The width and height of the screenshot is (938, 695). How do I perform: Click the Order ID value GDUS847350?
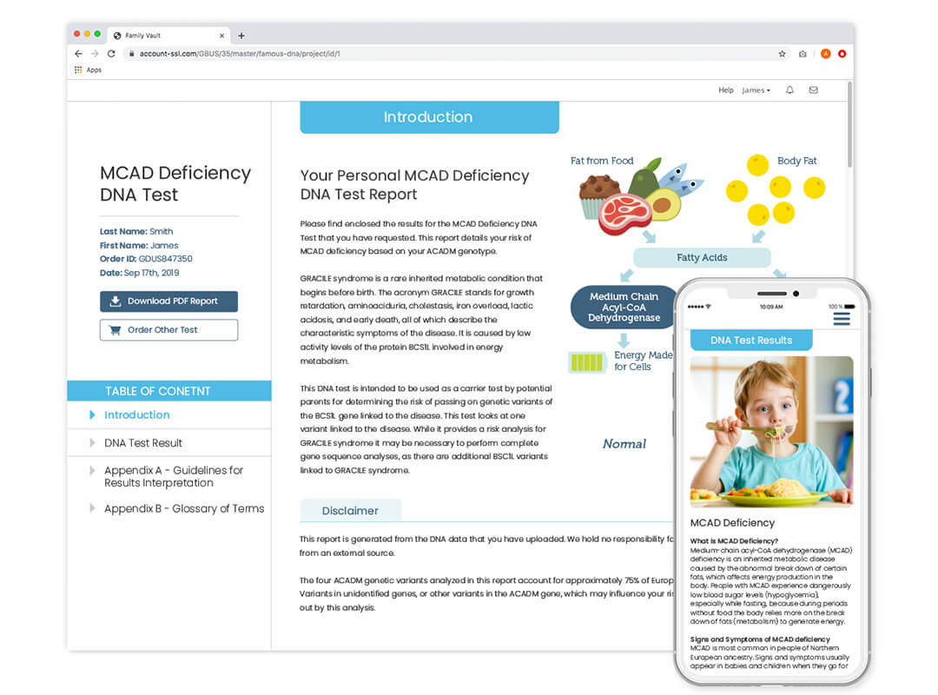tap(166, 259)
